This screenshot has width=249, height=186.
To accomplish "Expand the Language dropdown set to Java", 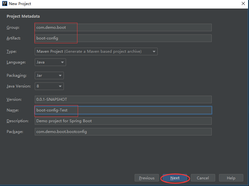I will pyautogui.click(x=50, y=62).
